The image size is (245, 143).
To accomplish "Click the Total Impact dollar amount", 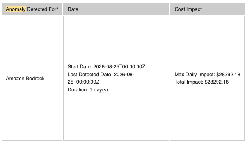I will tap(217, 82).
